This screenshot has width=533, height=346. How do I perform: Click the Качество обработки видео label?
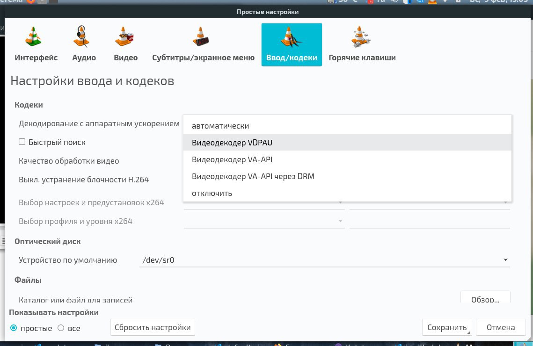(69, 161)
